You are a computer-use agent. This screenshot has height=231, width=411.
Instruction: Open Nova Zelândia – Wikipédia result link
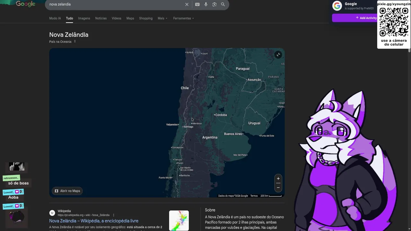94,221
